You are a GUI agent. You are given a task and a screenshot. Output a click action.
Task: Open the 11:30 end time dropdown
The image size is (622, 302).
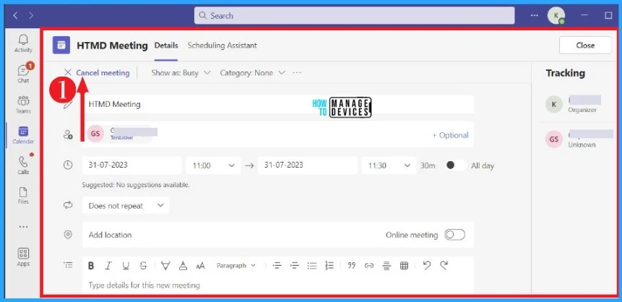tap(389, 165)
